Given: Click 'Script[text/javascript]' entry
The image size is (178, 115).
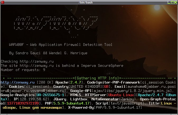Looking at the screenshot, I should click(120, 103).
